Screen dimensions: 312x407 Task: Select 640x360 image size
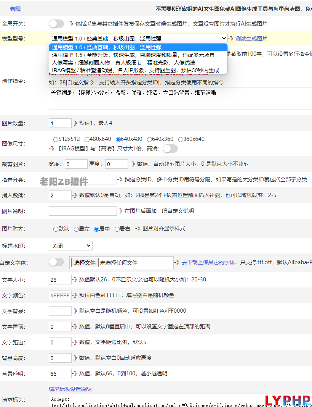(149, 139)
